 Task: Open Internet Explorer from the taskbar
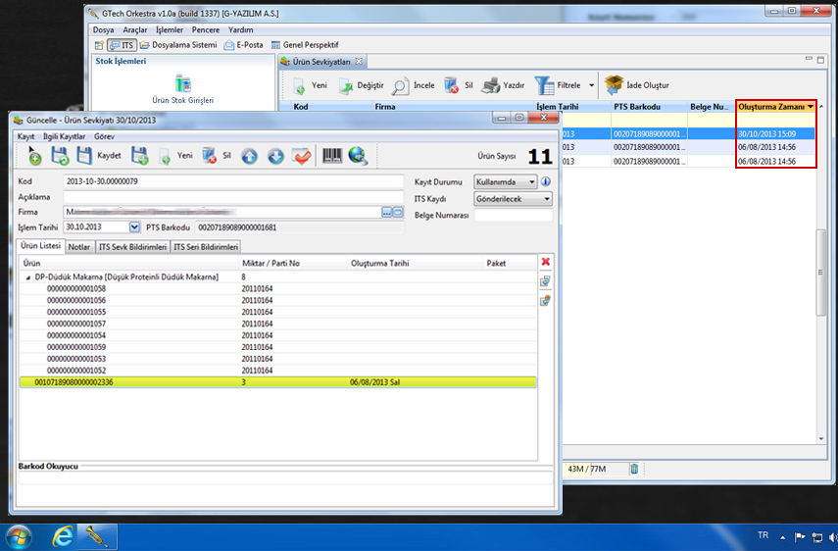tap(63, 536)
